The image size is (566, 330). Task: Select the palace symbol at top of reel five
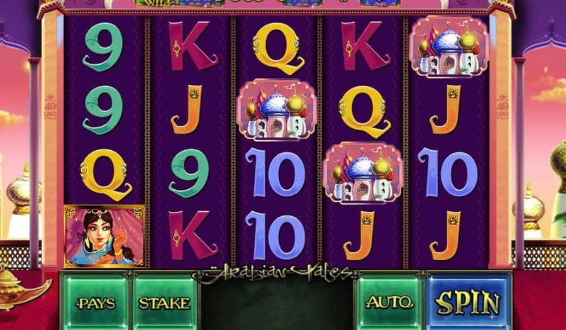point(449,47)
